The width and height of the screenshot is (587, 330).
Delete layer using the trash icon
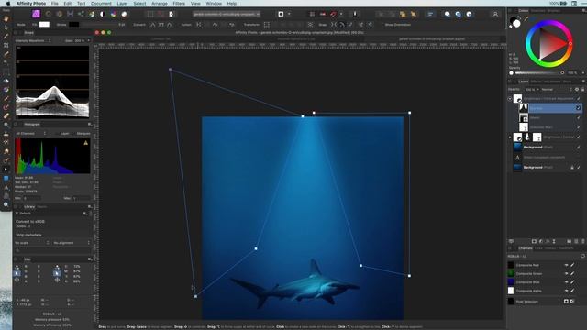pyautogui.click(x=583, y=242)
